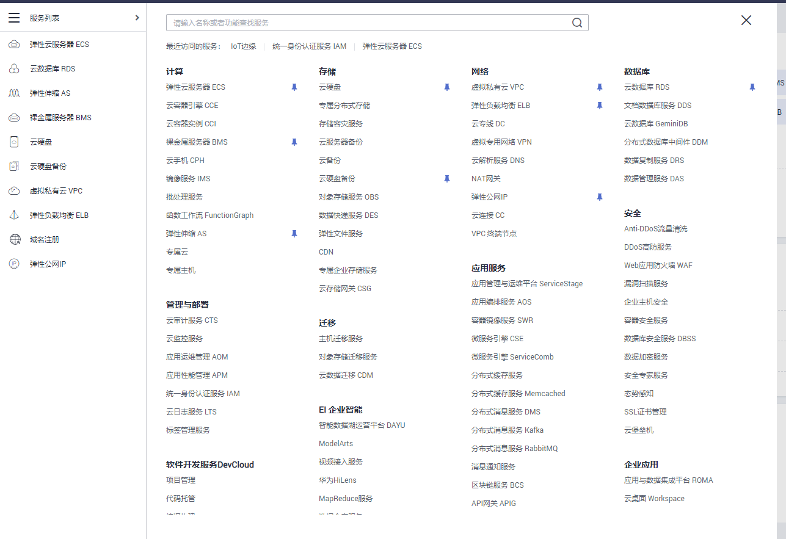Open 云数据库 RDS from the sidebar icon
The height and width of the screenshot is (539, 786).
point(15,68)
